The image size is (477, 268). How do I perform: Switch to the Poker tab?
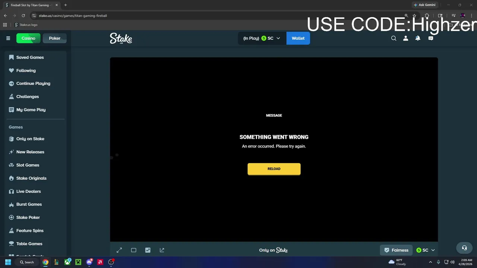click(54, 38)
